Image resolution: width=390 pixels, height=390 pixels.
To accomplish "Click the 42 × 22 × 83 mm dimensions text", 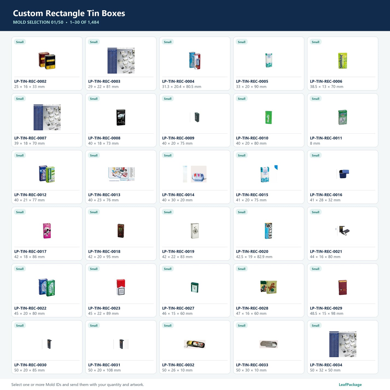I will pos(177,257).
